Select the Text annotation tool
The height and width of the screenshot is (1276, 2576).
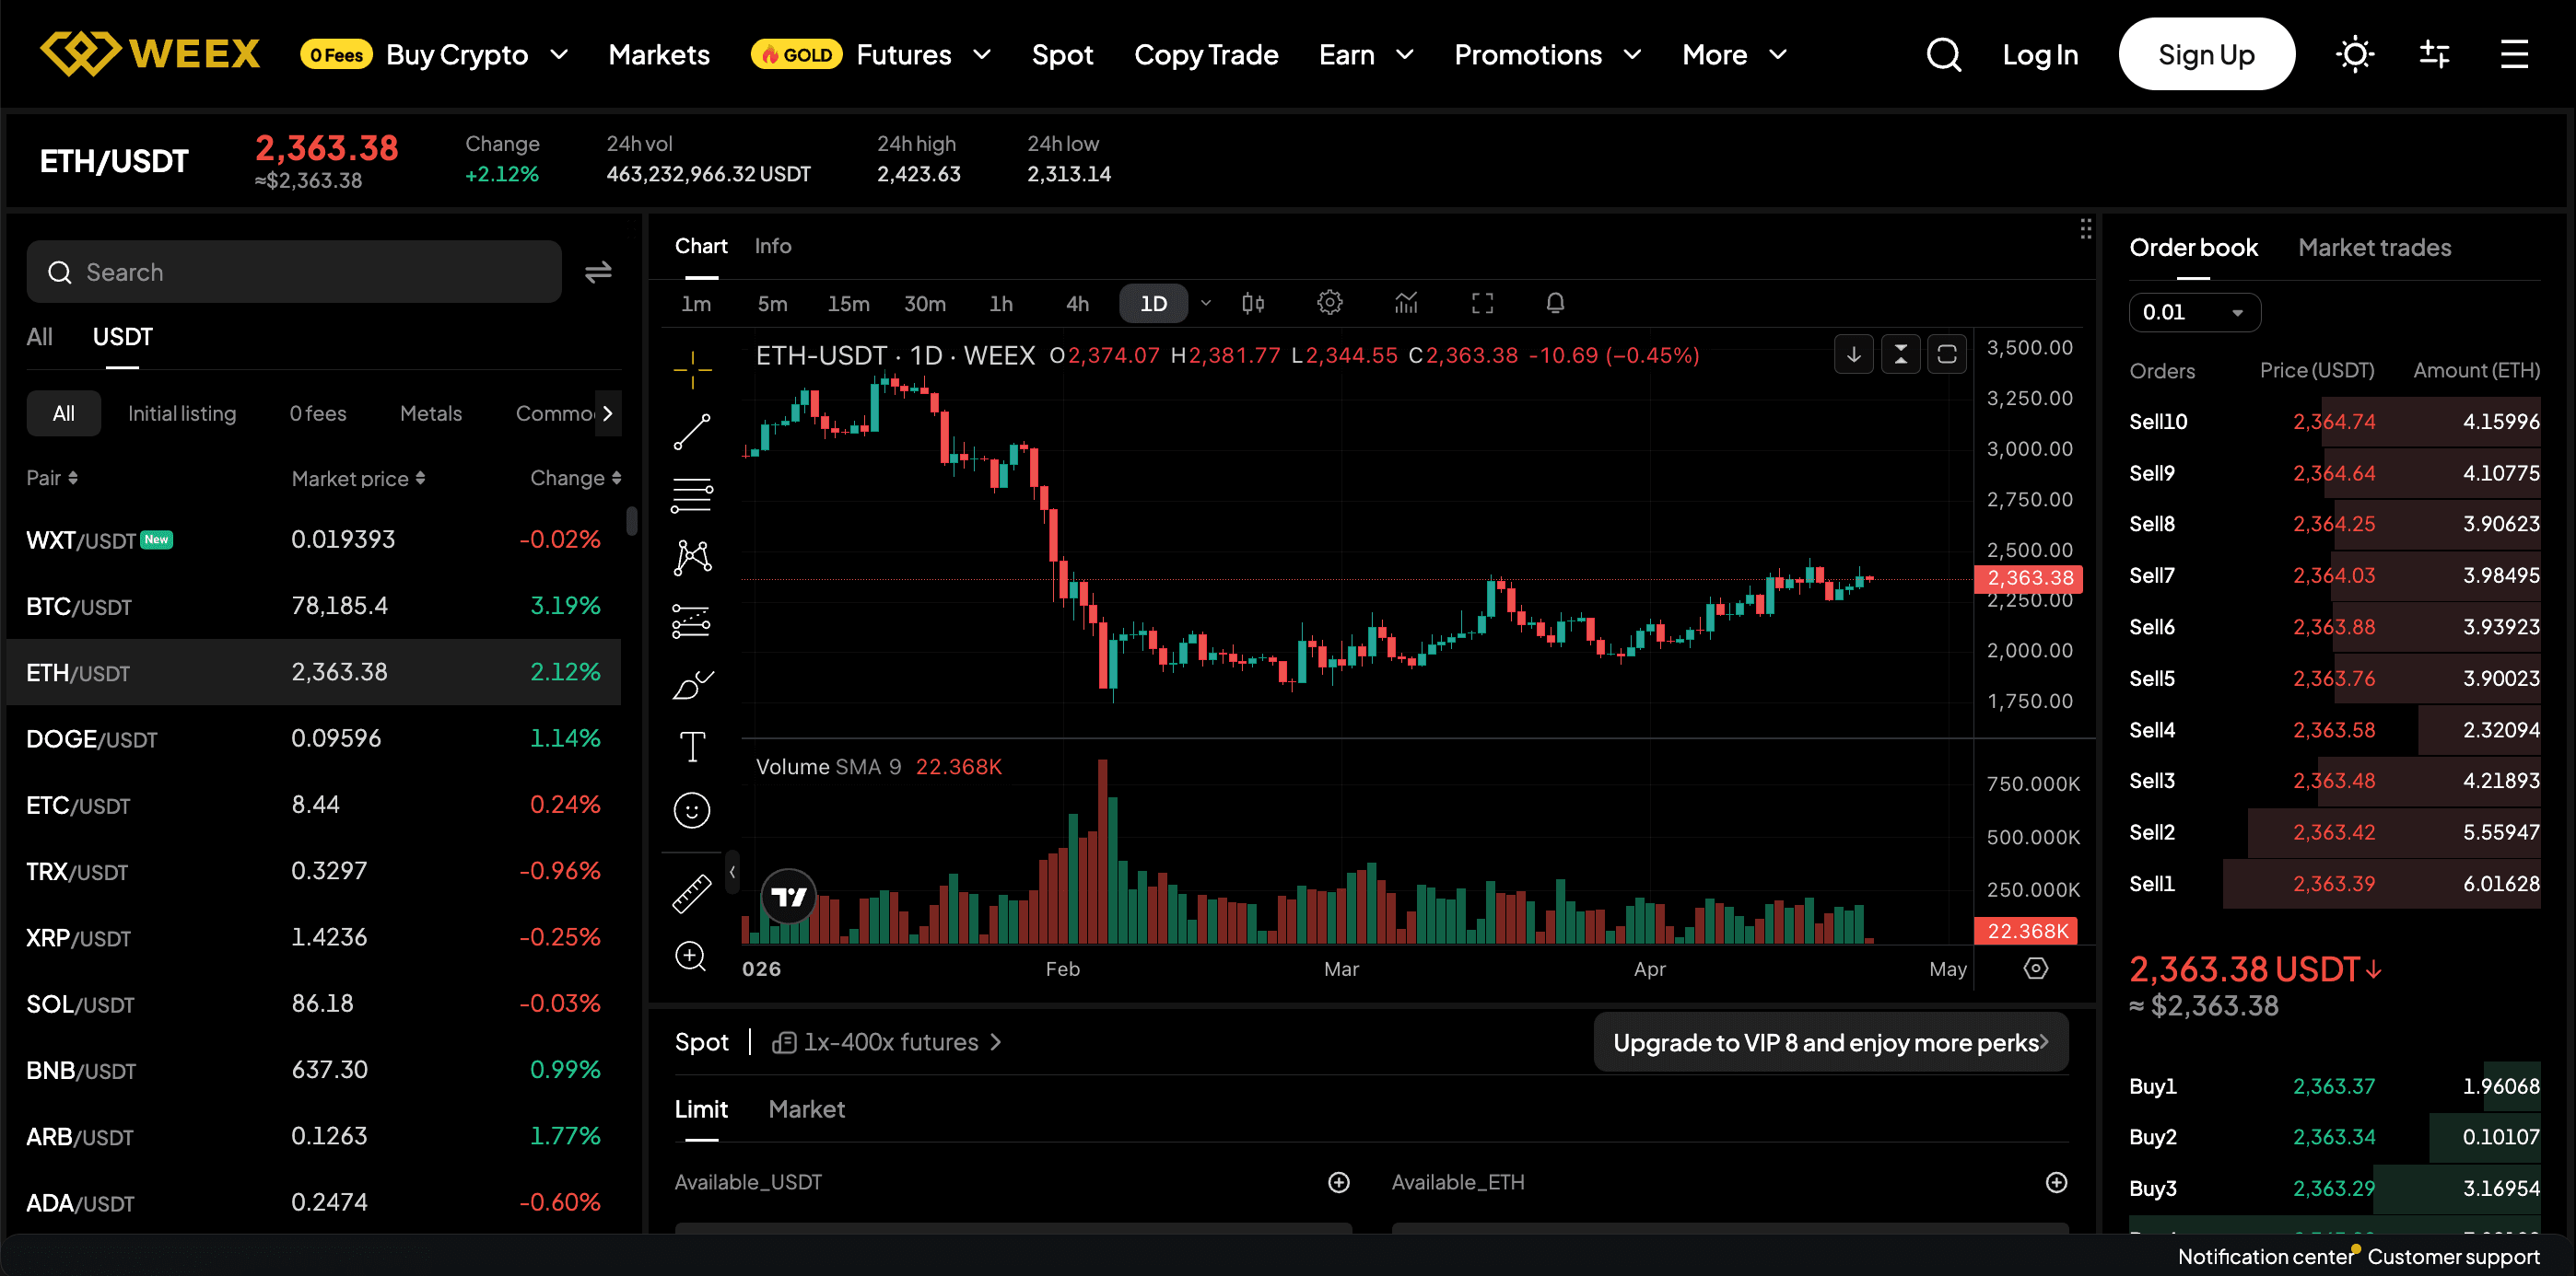pyautogui.click(x=692, y=747)
